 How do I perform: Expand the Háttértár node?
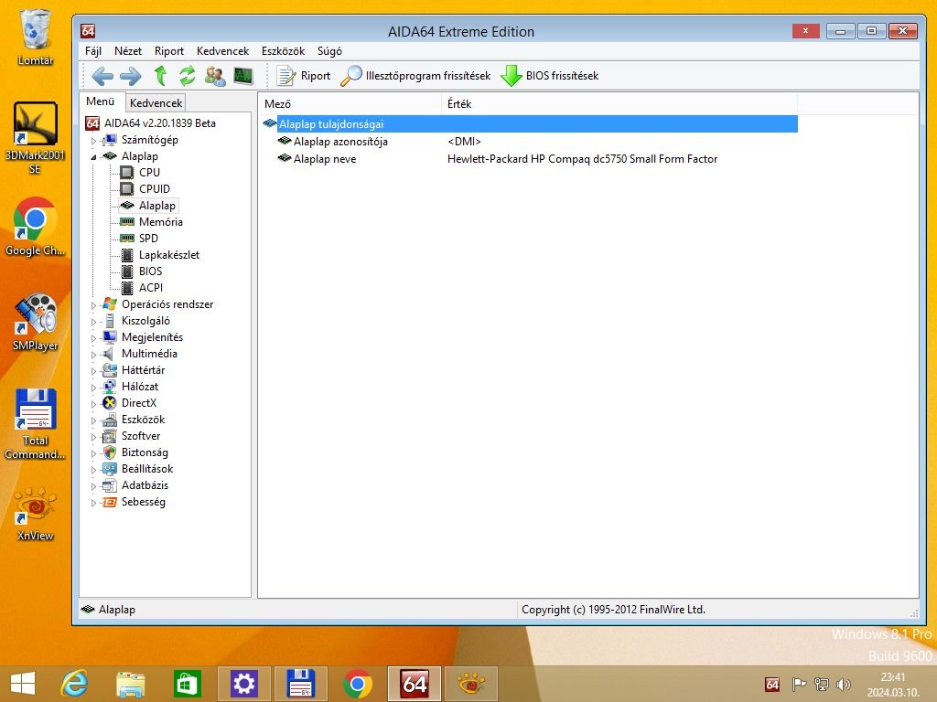click(93, 371)
